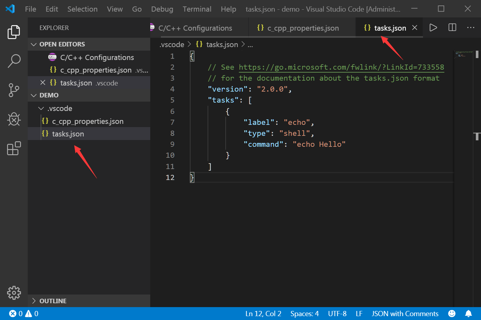Switch to the c_cpp_properties.json tab
Screen dimensions: 481x320
tap(302, 28)
